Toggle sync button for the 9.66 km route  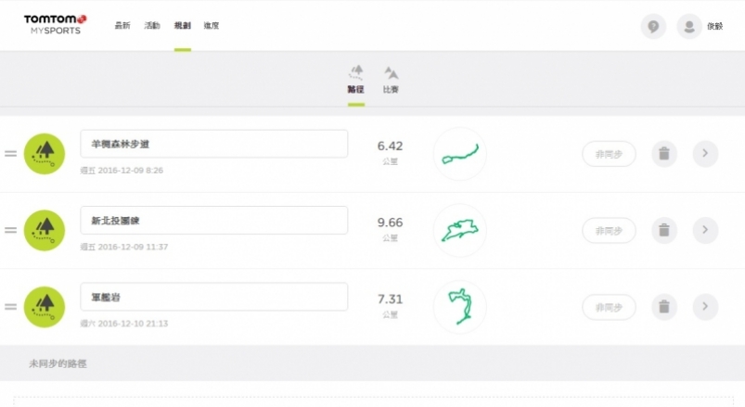point(609,230)
